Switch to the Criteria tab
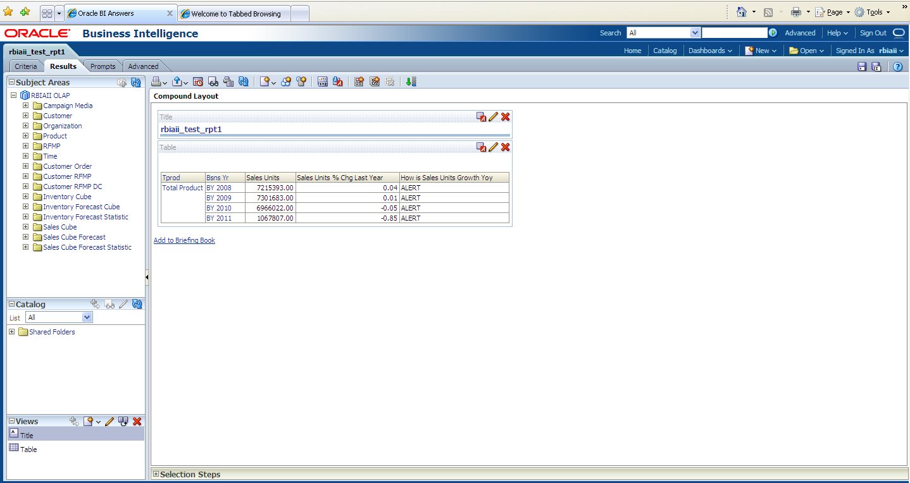The image size is (910, 483). click(26, 66)
